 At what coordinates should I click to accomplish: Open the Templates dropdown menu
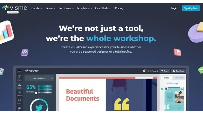click(x=84, y=8)
